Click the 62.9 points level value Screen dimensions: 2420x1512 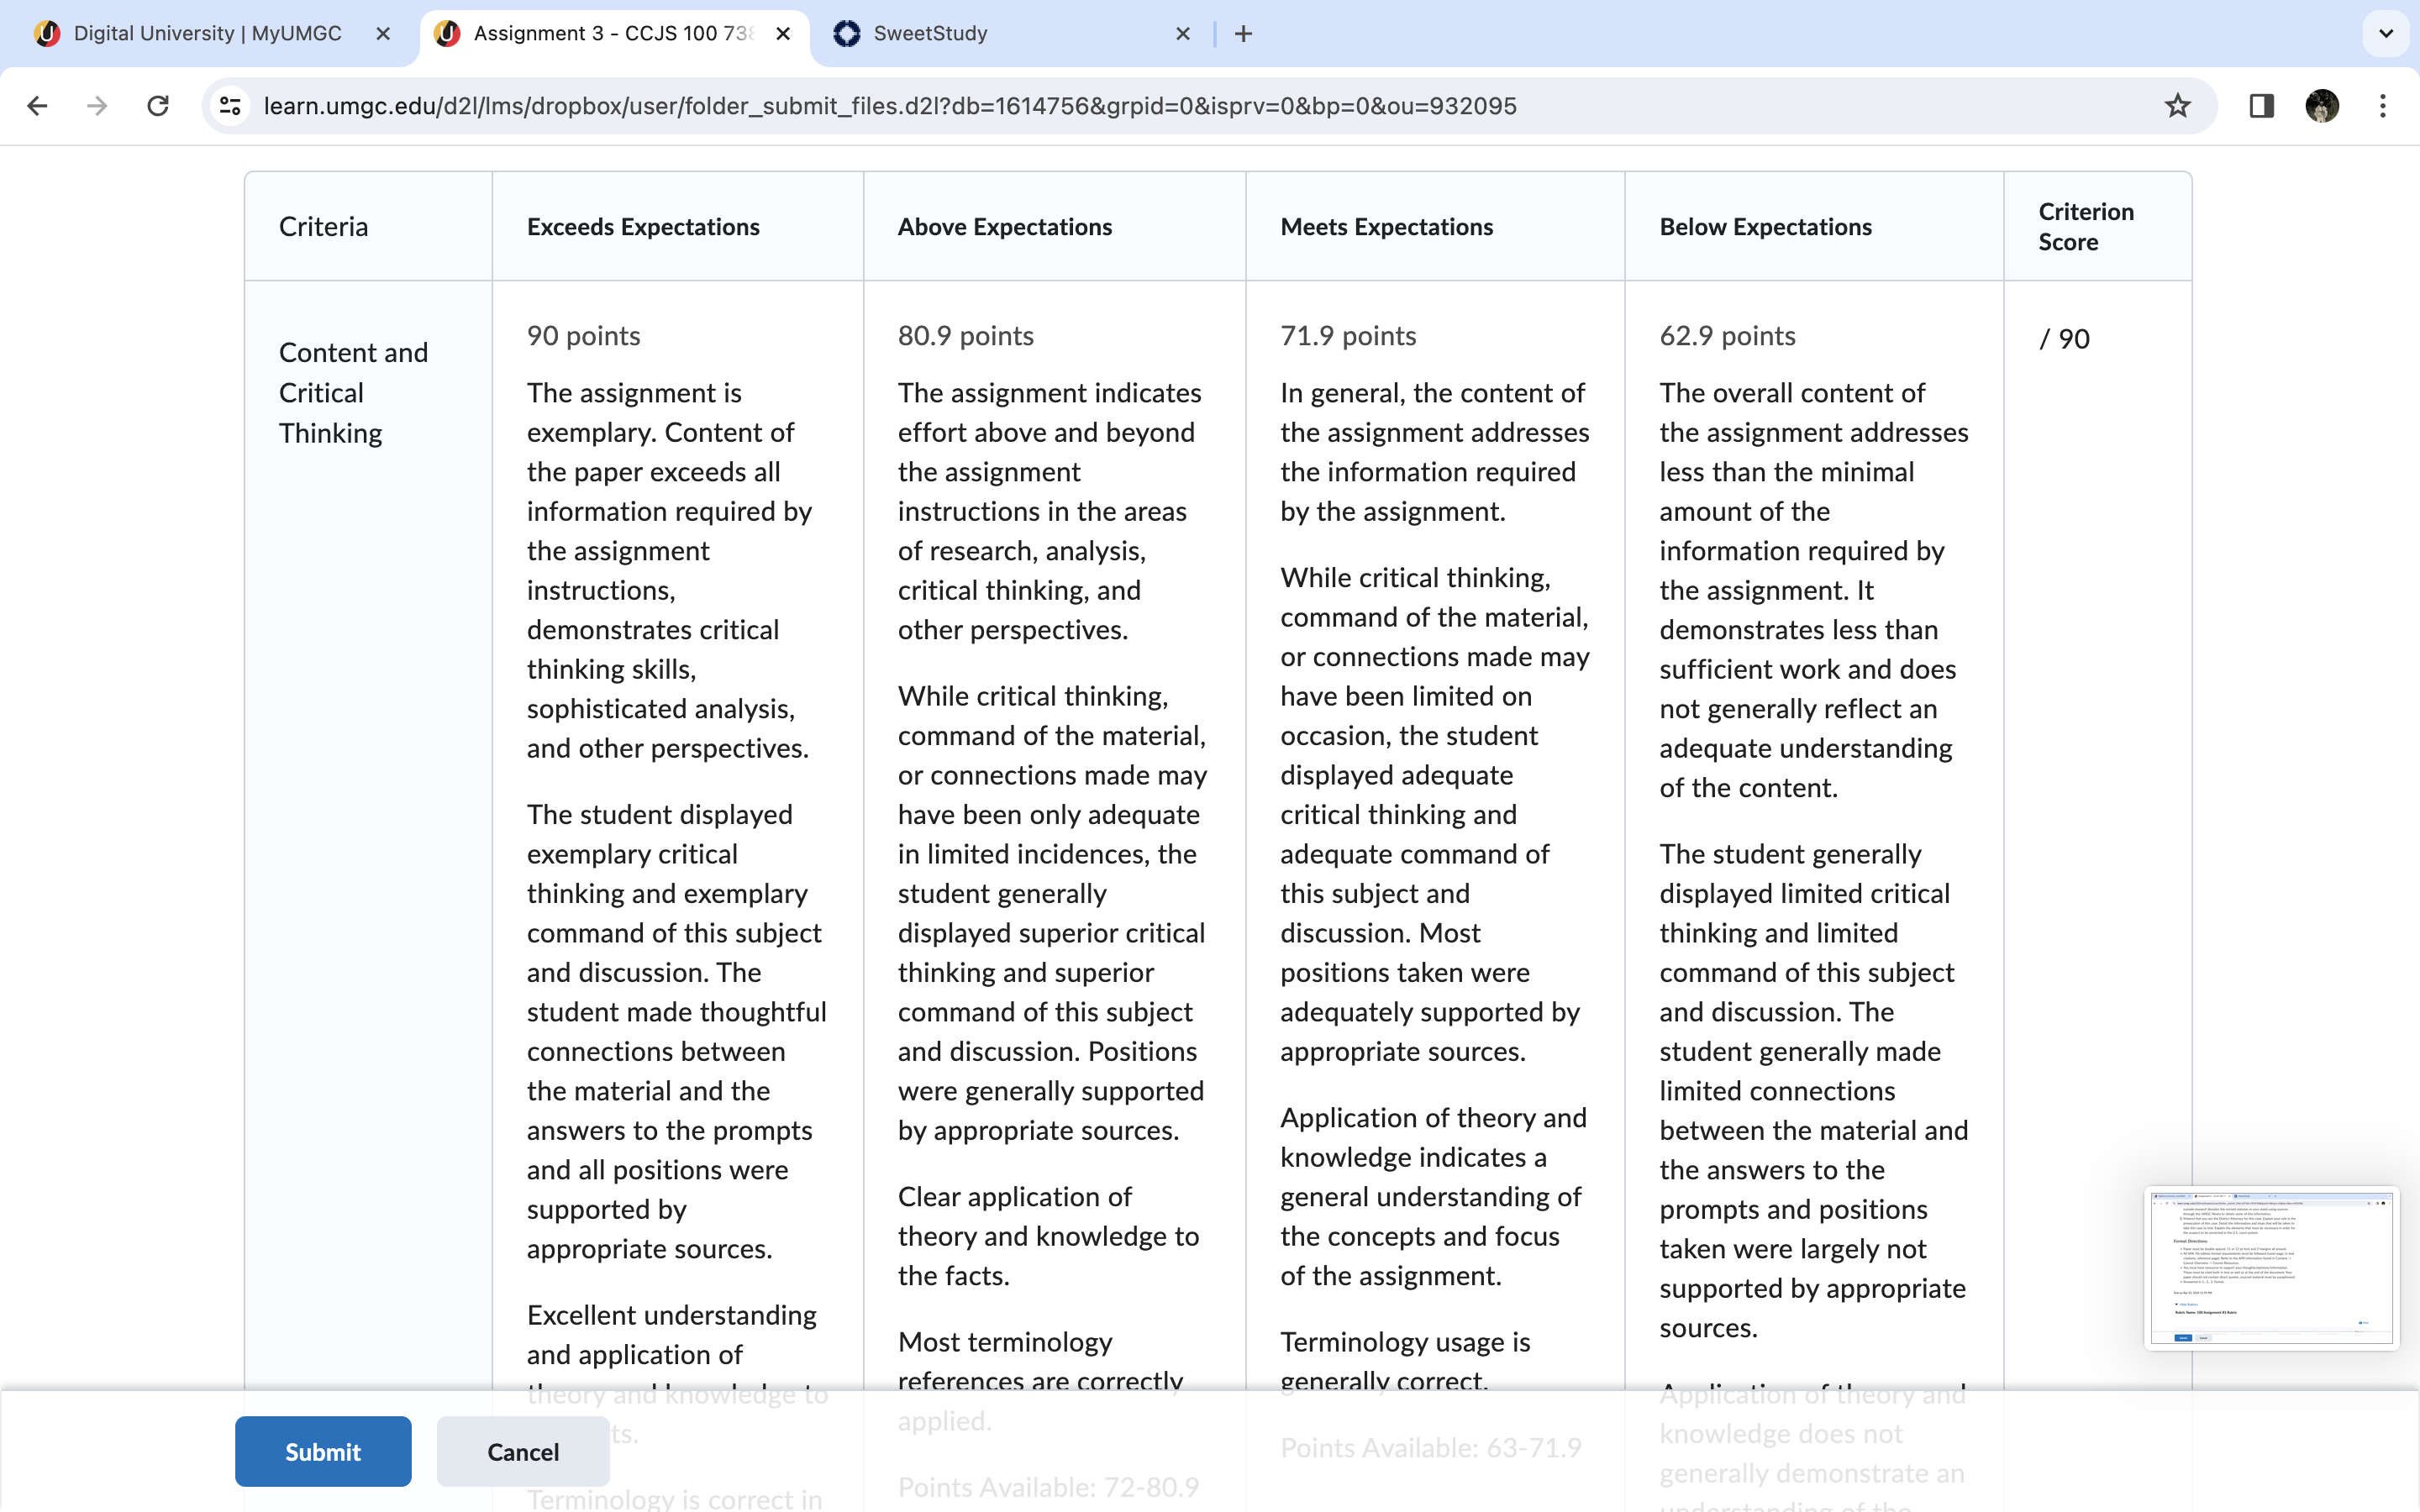coord(1727,336)
